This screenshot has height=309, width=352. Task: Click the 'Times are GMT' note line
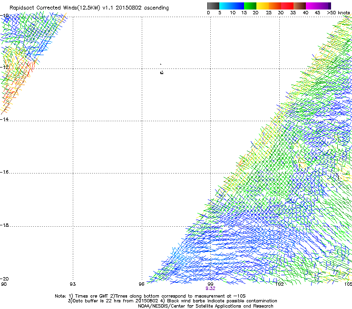[x=150, y=296]
